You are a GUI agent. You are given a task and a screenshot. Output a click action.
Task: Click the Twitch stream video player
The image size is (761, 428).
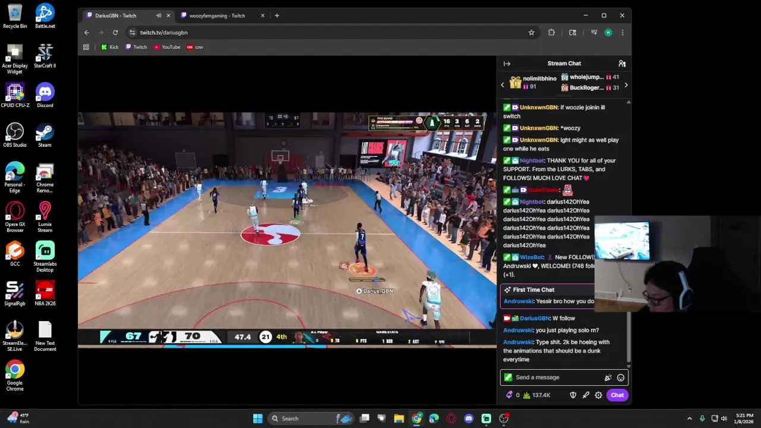click(x=287, y=230)
